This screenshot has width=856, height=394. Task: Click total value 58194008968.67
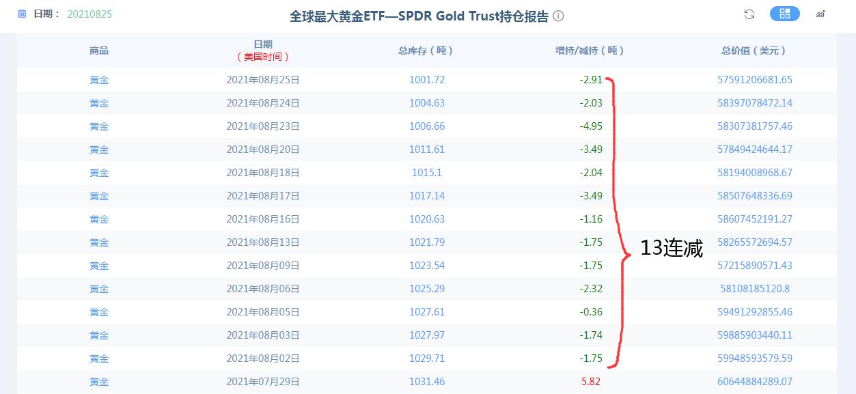[755, 173]
